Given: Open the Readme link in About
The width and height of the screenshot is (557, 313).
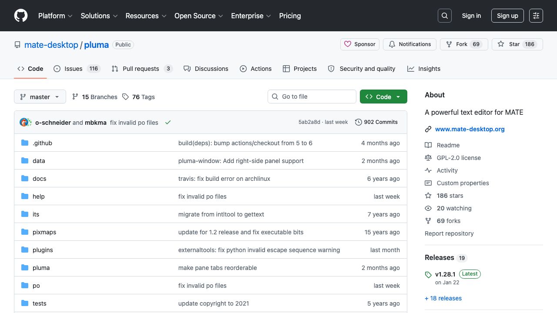Looking at the screenshot, I should click(442, 145).
